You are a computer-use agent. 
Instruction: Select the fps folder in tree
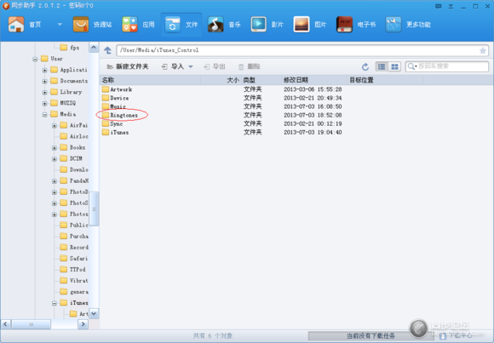[70, 48]
